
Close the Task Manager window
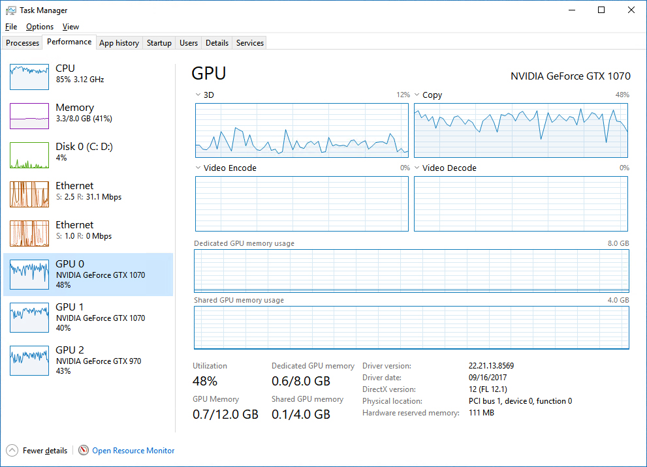[631, 10]
